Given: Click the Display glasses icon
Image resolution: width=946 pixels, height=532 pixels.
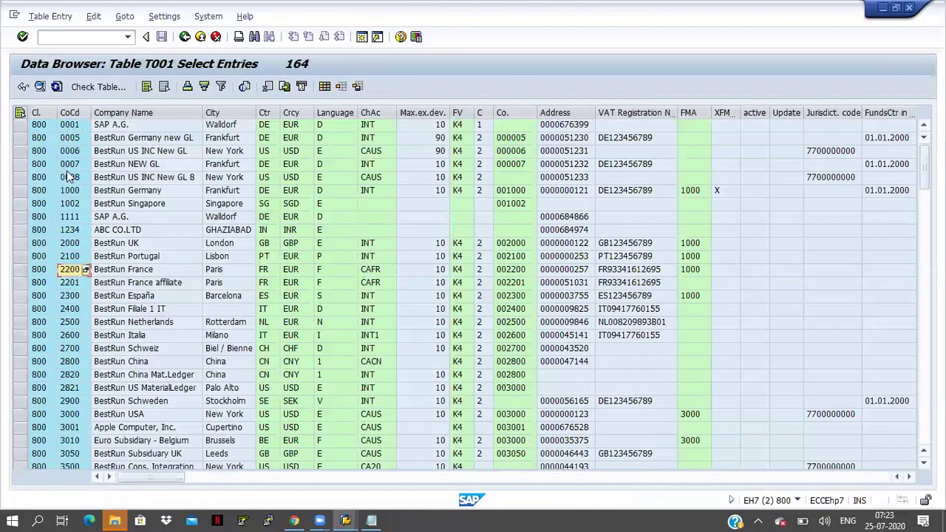Looking at the screenshot, I should tap(24, 86).
